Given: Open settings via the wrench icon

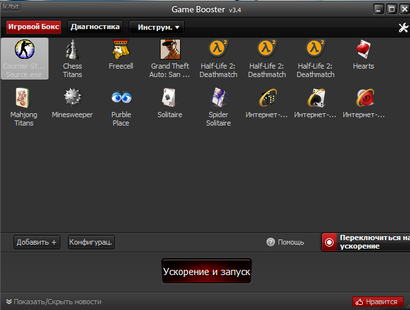Looking at the screenshot, I should point(403,28).
